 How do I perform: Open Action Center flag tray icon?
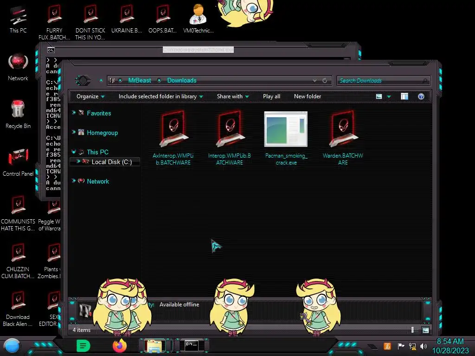click(x=401, y=346)
